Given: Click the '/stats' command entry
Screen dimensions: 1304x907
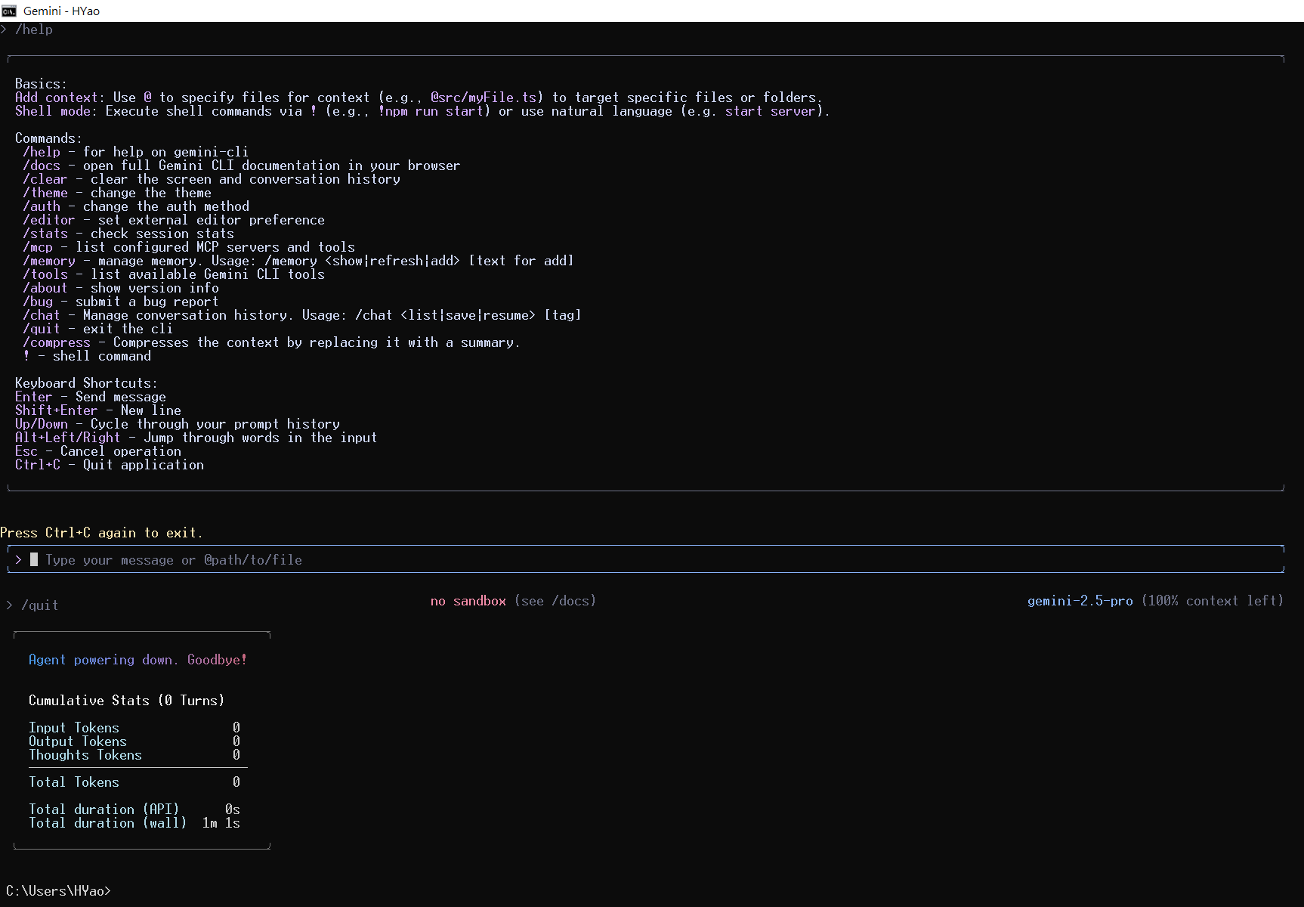Looking at the screenshot, I should point(128,234).
